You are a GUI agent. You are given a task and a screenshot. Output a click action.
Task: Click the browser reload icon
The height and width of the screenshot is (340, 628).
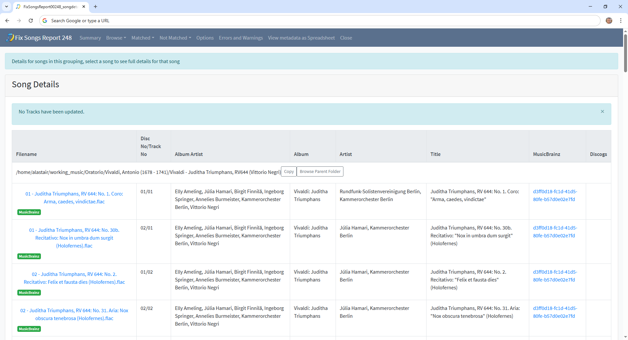point(31,21)
